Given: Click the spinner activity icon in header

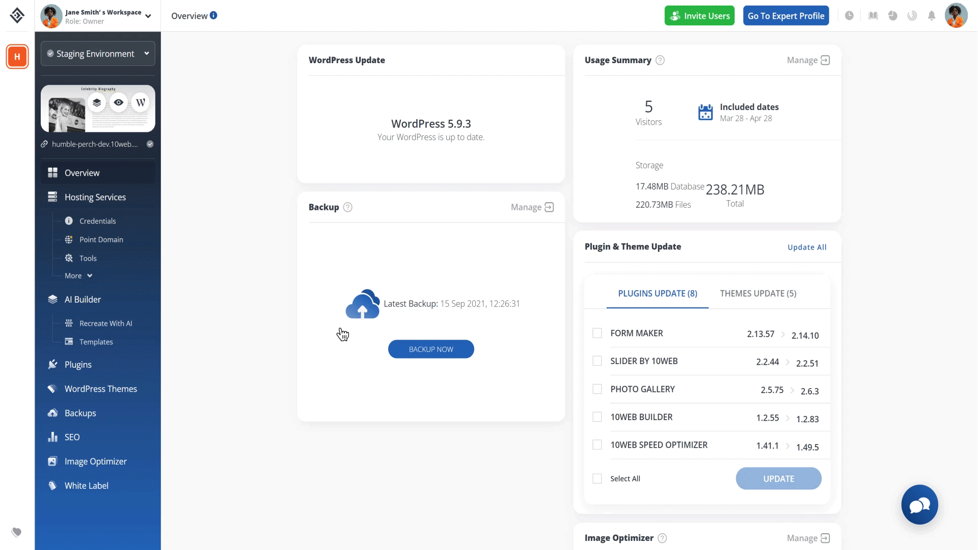Looking at the screenshot, I should [912, 16].
